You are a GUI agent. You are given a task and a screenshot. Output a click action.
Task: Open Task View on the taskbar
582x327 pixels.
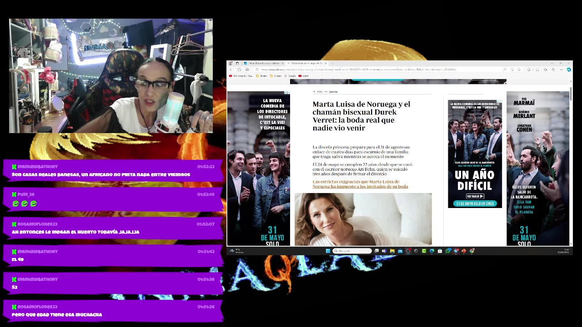tap(376, 251)
